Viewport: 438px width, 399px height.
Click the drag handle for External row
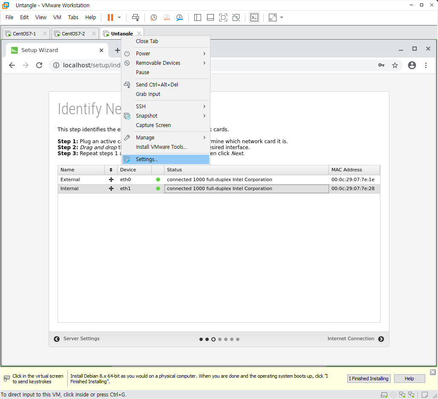pyautogui.click(x=111, y=179)
